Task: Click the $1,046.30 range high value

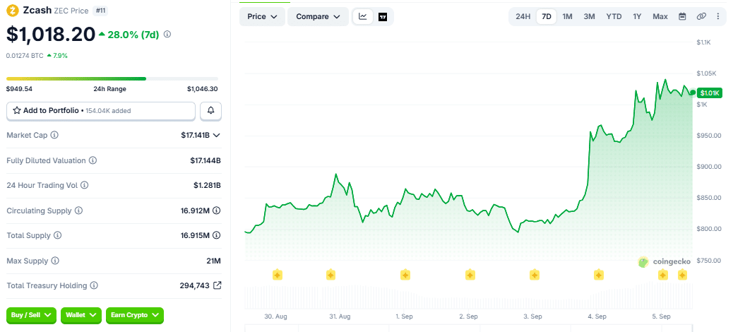Action: coord(203,89)
